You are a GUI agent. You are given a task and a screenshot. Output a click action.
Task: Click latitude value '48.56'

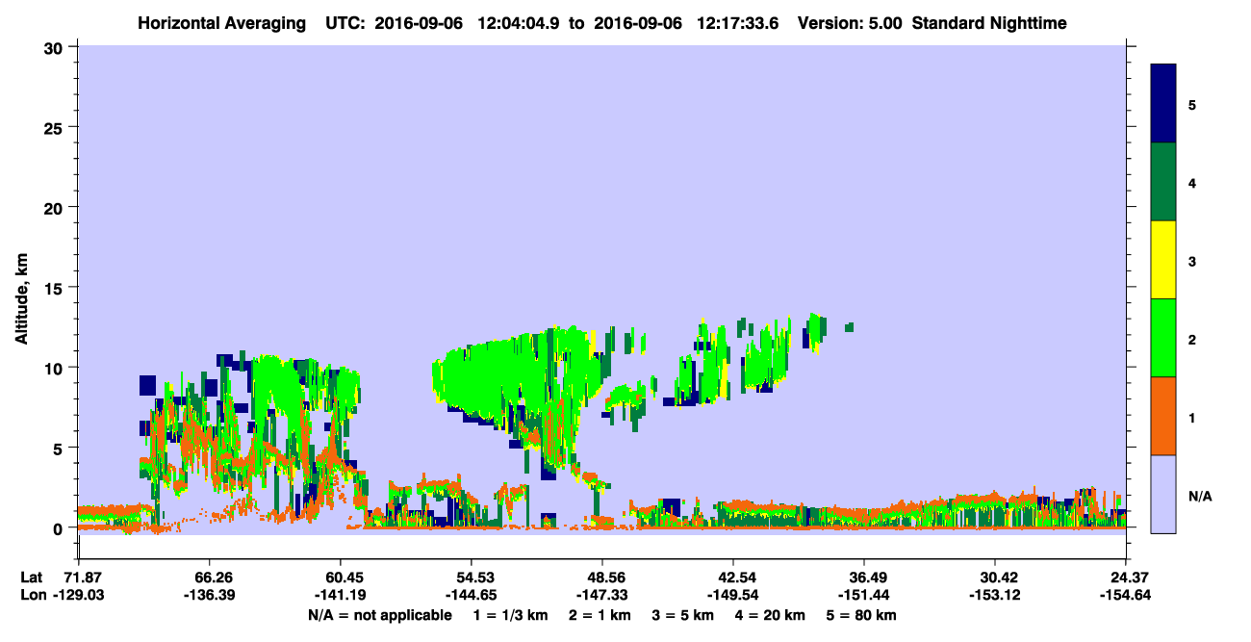tap(601, 578)
